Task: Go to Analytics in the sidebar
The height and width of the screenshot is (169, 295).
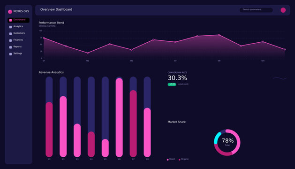Action: 18,27
